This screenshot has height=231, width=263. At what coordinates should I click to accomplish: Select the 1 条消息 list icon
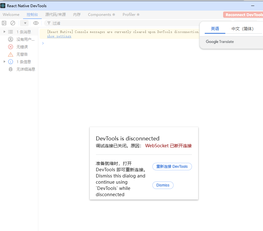click(11, 32)
